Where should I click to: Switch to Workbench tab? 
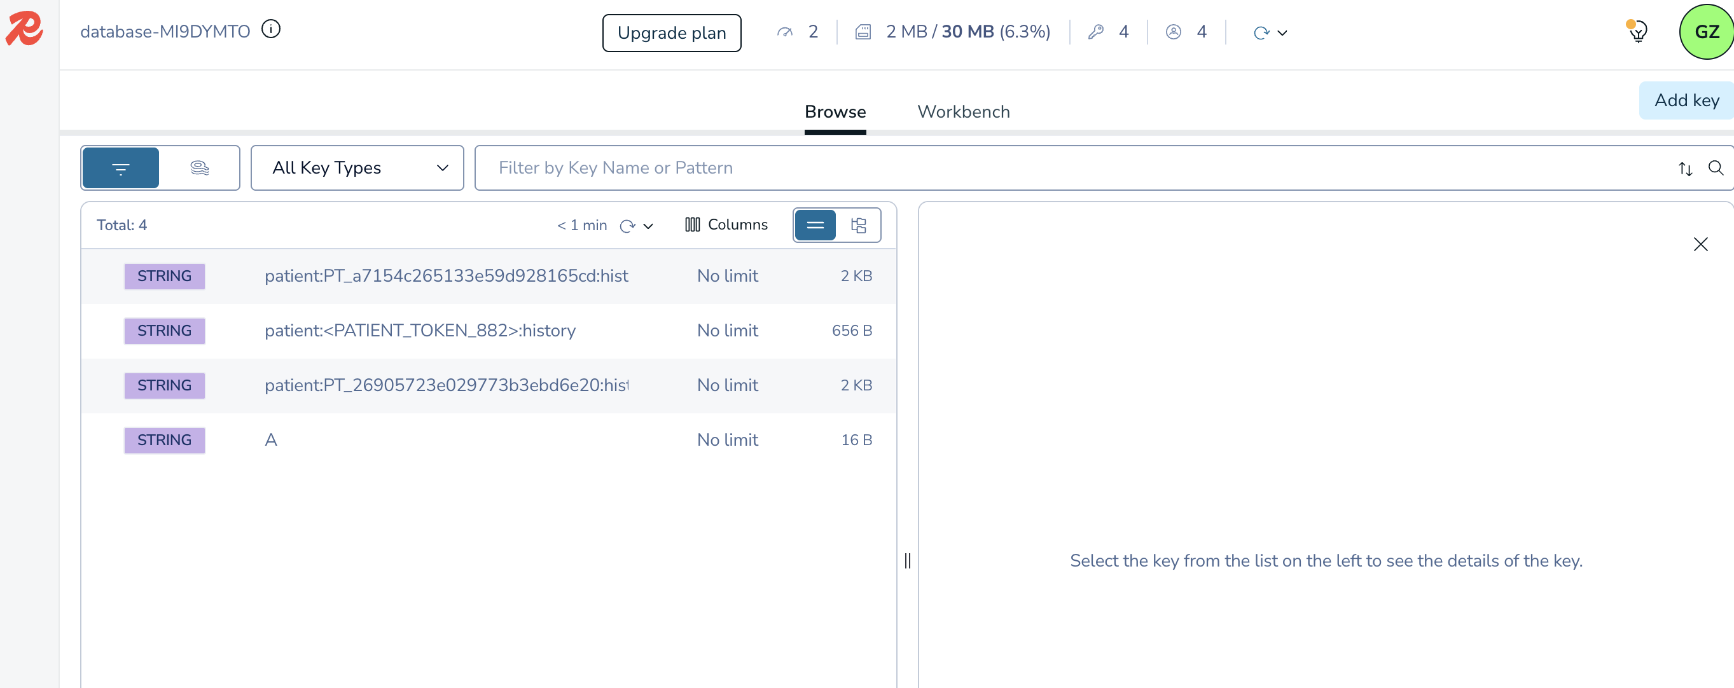(x=963, y=112)
